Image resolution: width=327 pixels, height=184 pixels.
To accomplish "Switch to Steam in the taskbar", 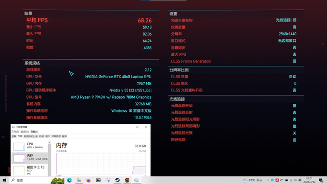I will 118,180.
